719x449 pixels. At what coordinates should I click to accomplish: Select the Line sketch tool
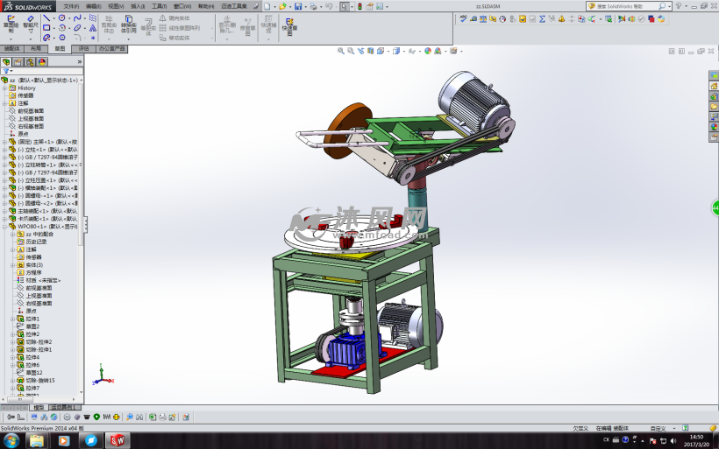pos(46,18)
